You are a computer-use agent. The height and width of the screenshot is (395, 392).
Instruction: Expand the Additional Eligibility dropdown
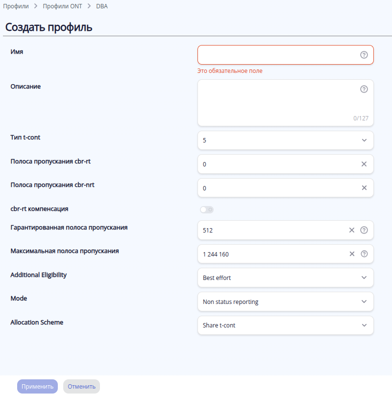pos(285,278)
